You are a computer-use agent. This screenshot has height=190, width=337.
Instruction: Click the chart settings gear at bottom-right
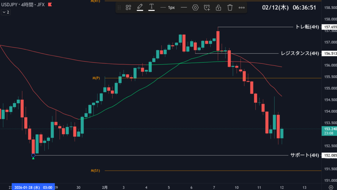[x=331, y=187]
